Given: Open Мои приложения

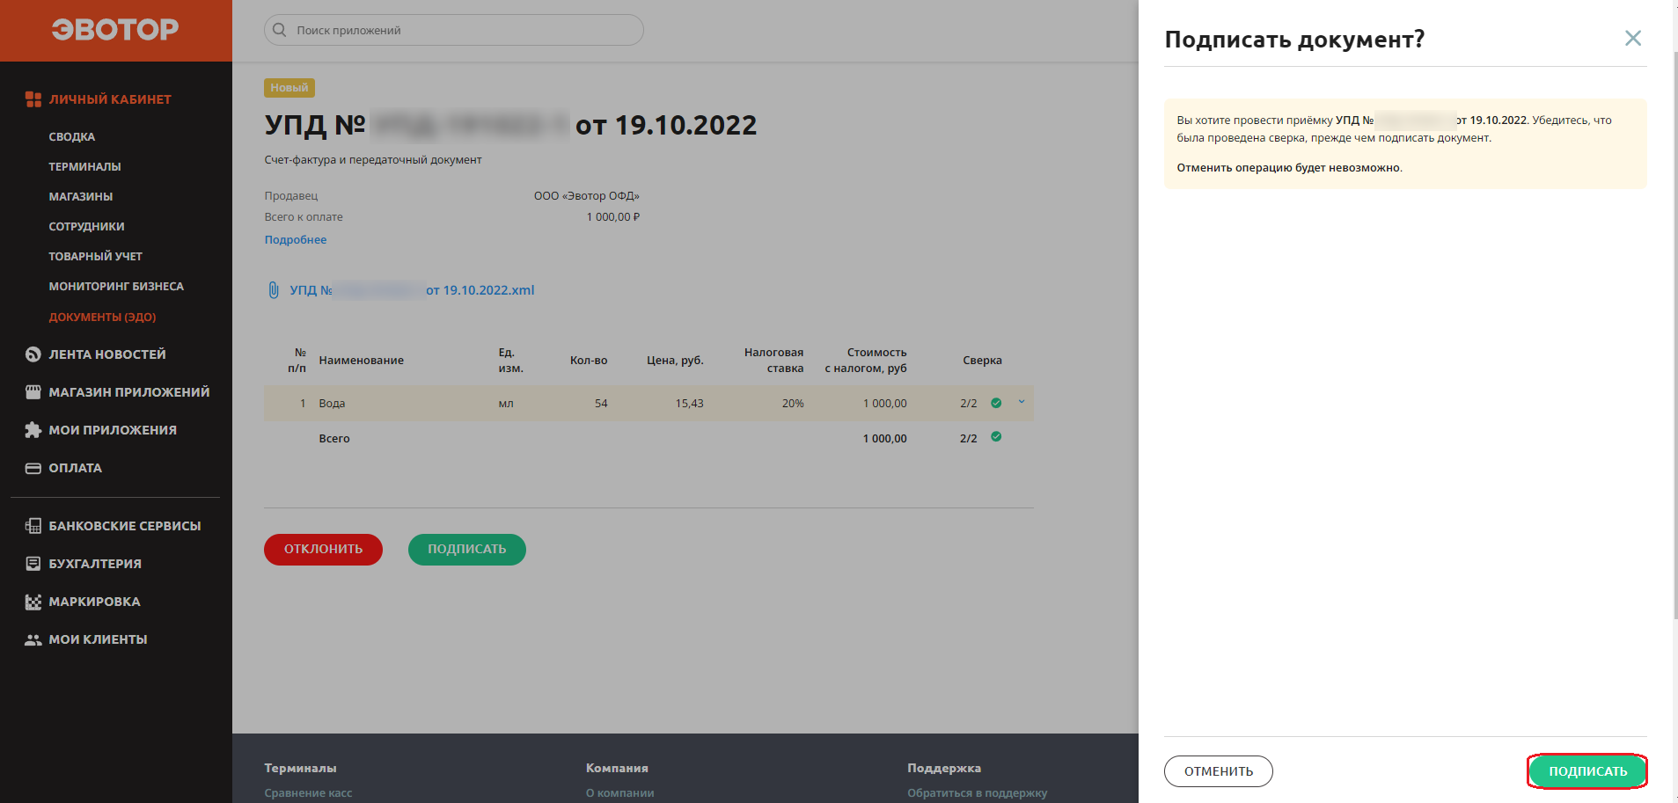Looking at the screenshot, I should [113, 430].
